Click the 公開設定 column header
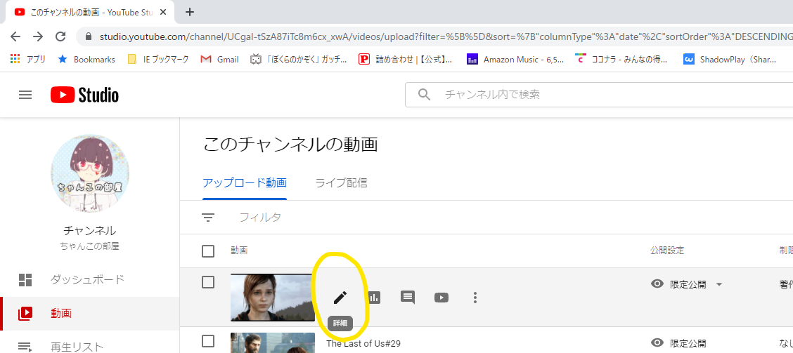 coord(667,251)
